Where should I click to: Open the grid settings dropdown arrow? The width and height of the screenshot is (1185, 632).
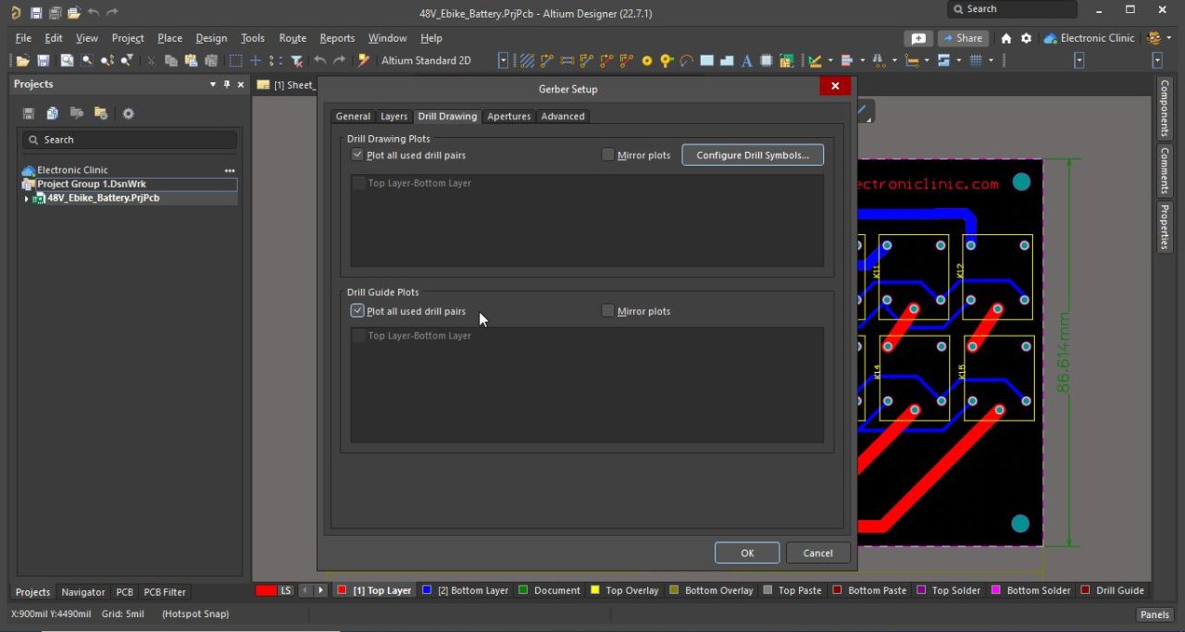tap(992, 60)
